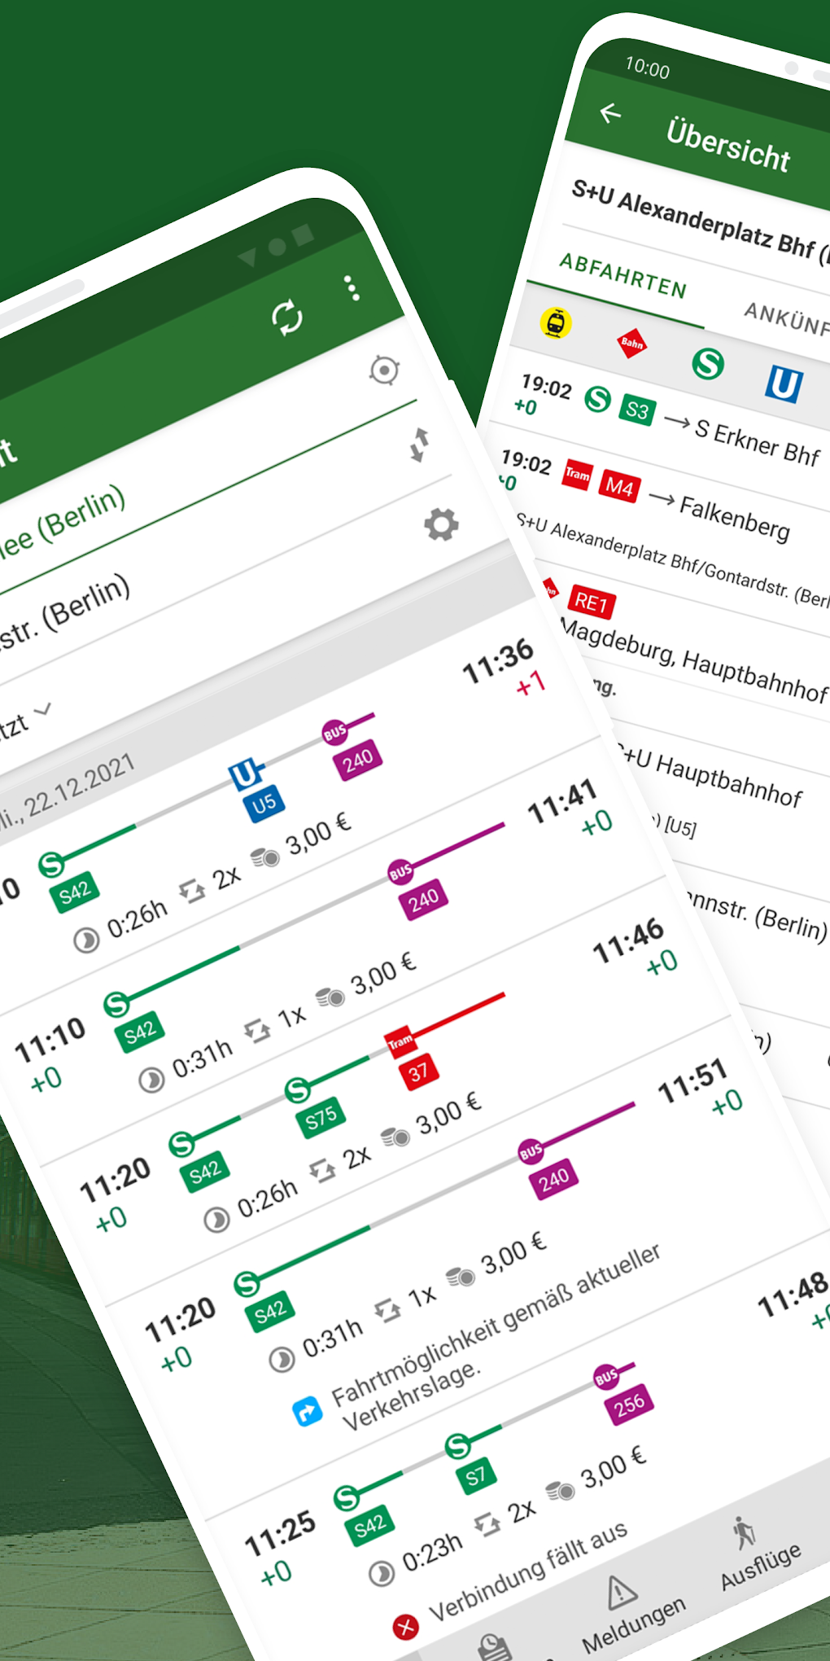830x1661 pixels.
Task: Toggle the yellow train filter above the departures
Action: (x=557, y=323)
